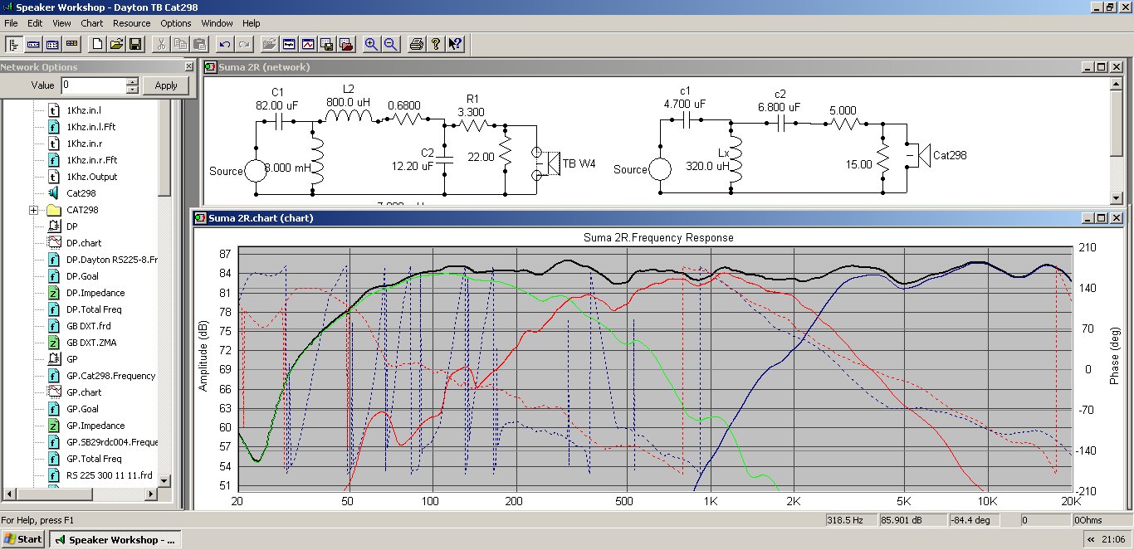Select the DP.Total Freq tree item
Screen dimensions: 1134x550
click(x=95, y=309)
